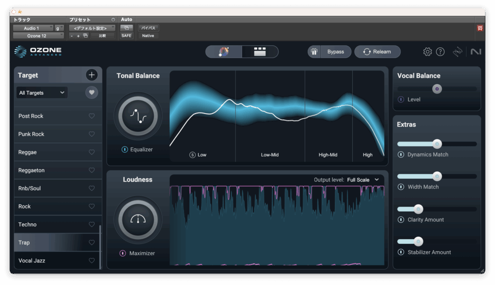Screen dimensions: 495x285
Task: Click the Relearn button
Action: coord(378,52)
